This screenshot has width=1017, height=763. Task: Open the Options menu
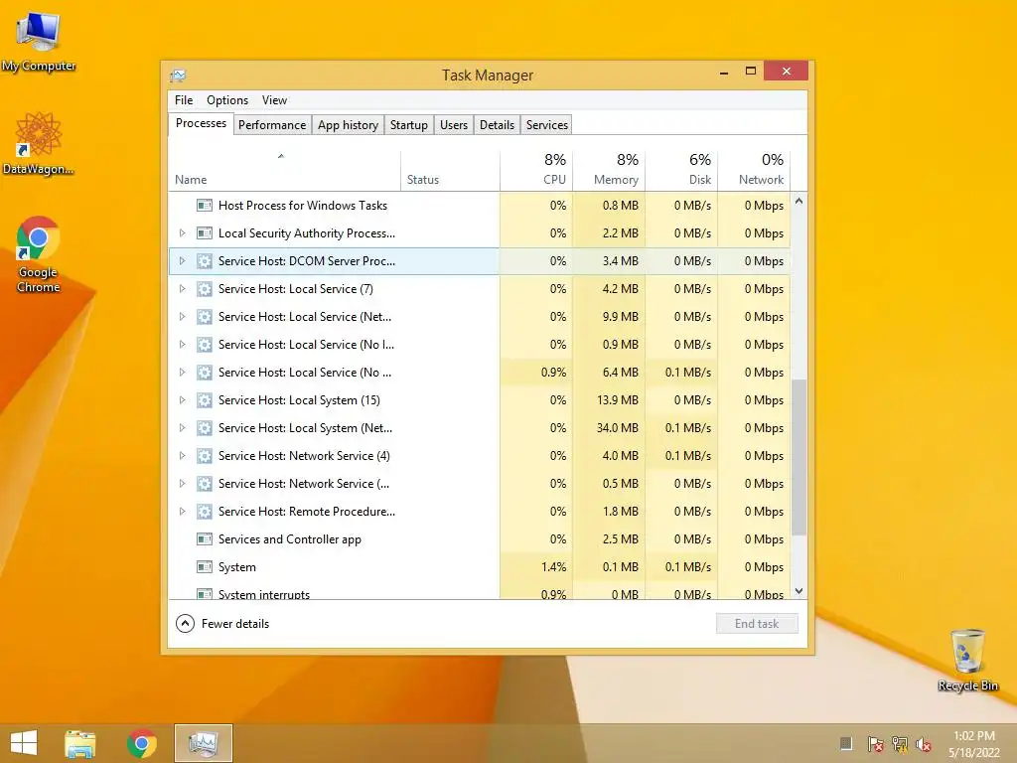pyautogui.click(x=227, y=100)
